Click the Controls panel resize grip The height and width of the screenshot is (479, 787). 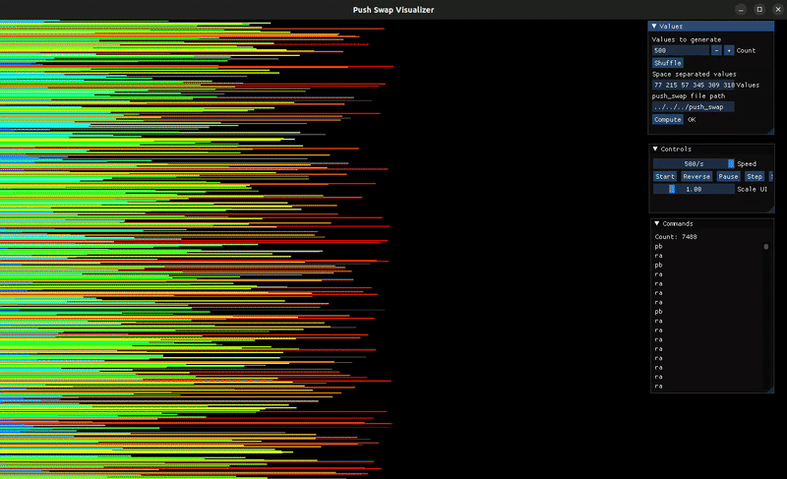pyautogui.click(x=771, y=210)
